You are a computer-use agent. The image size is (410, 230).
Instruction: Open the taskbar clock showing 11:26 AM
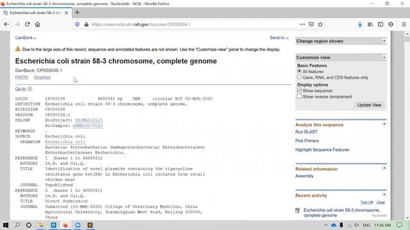tap(382, 225)
